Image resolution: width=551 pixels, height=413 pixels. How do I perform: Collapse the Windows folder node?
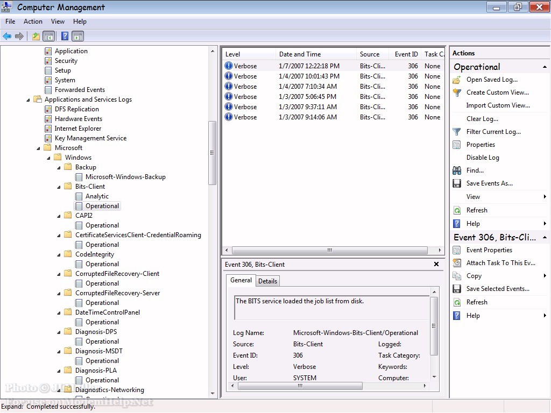click(48, 158)
